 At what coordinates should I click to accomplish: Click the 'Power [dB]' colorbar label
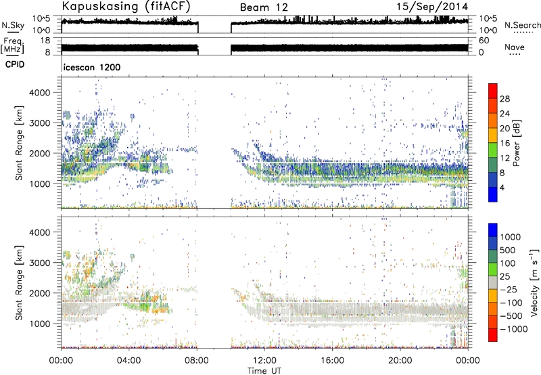517,143
